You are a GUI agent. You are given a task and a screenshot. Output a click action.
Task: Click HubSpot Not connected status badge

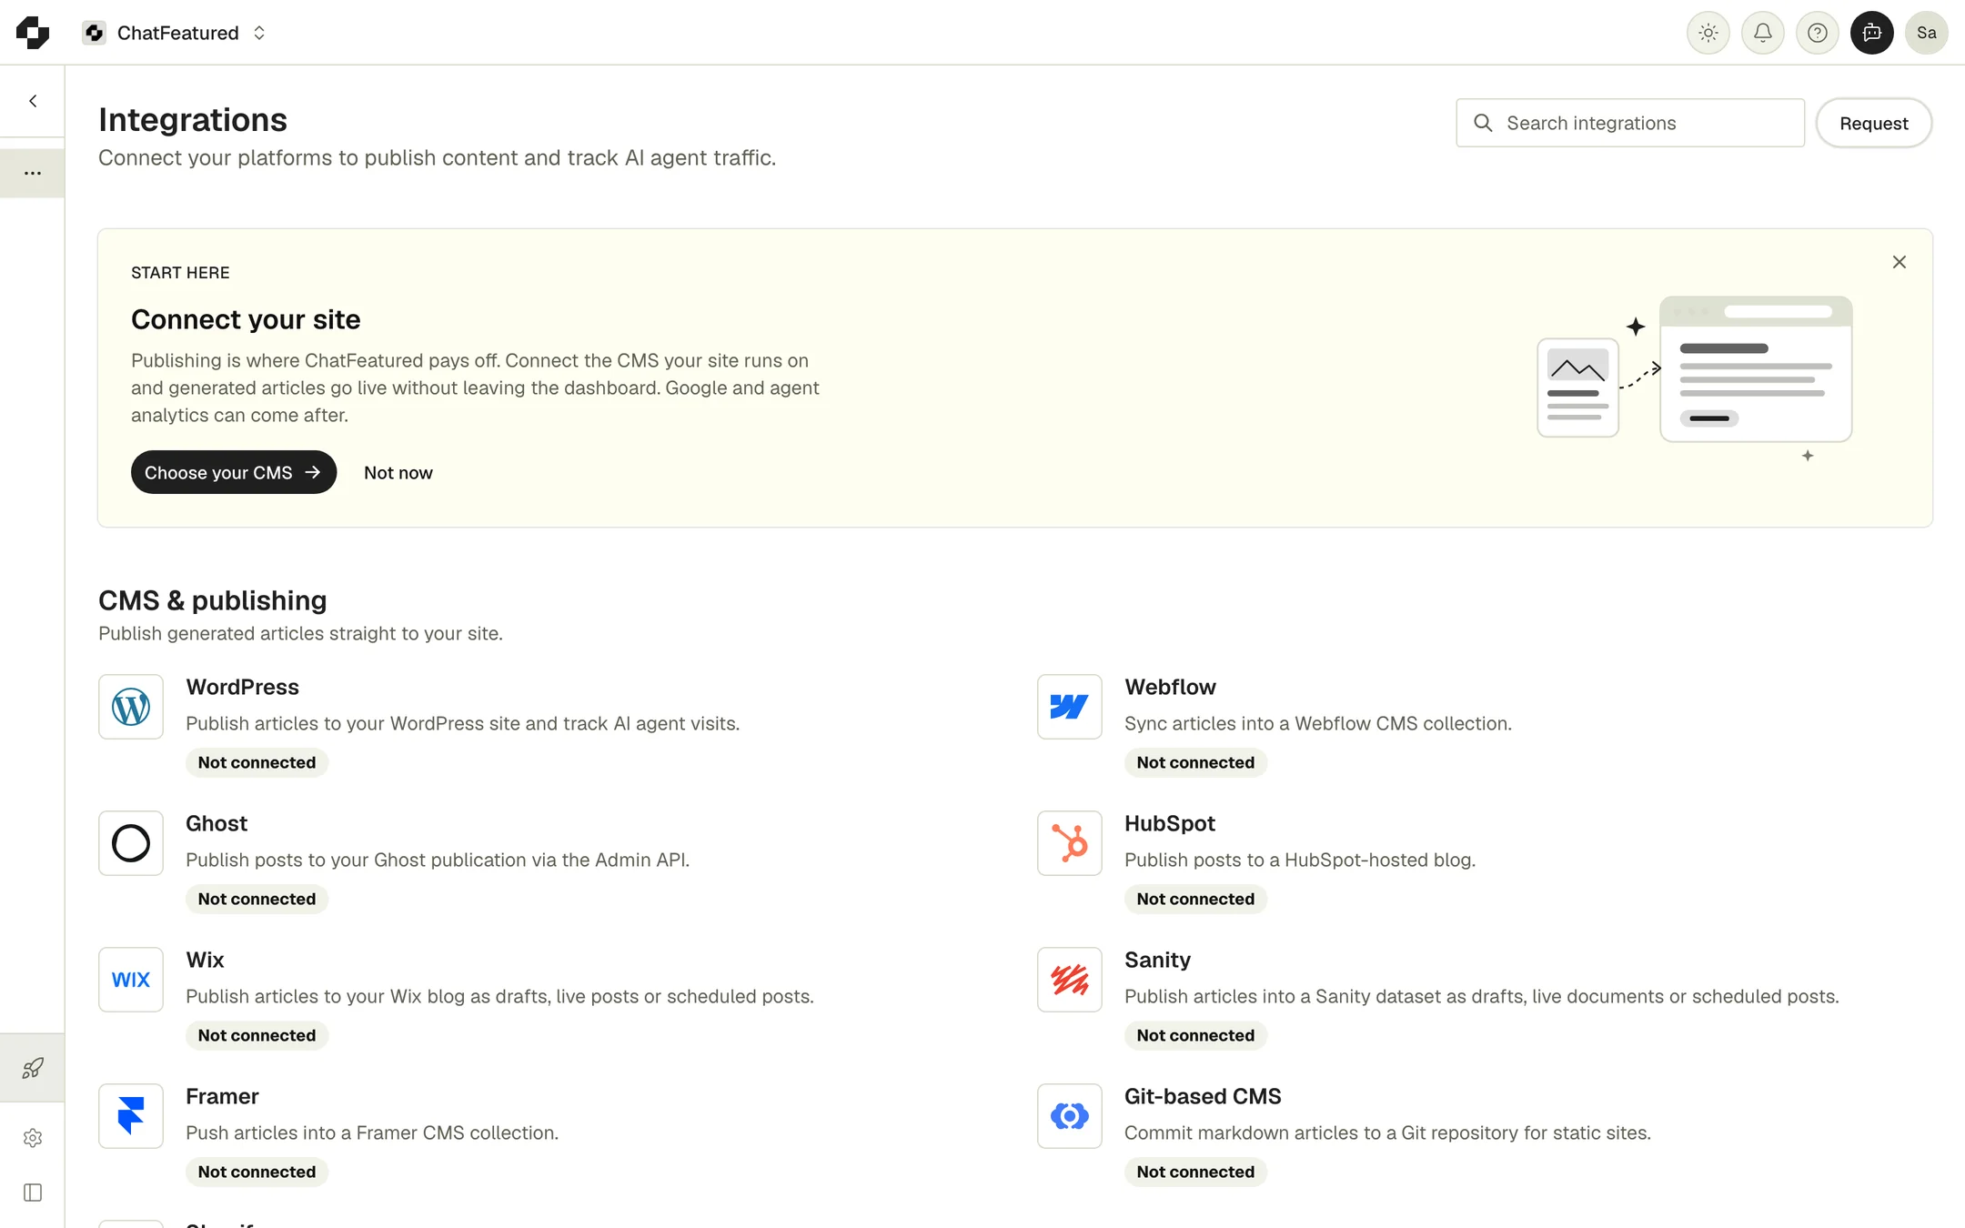[1195, 899]
